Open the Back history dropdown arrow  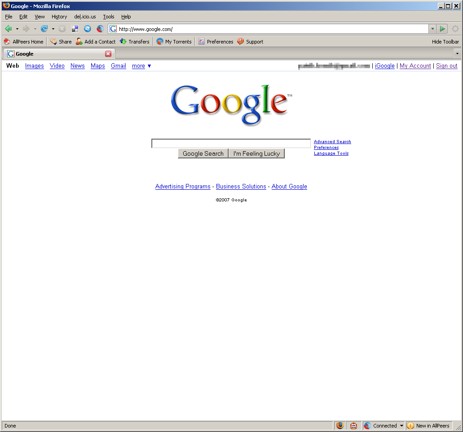coord(17,29)
